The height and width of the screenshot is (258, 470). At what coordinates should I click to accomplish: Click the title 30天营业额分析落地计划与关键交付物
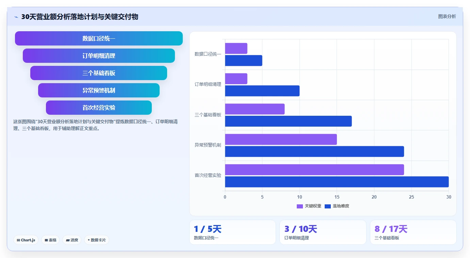[80, 17]
